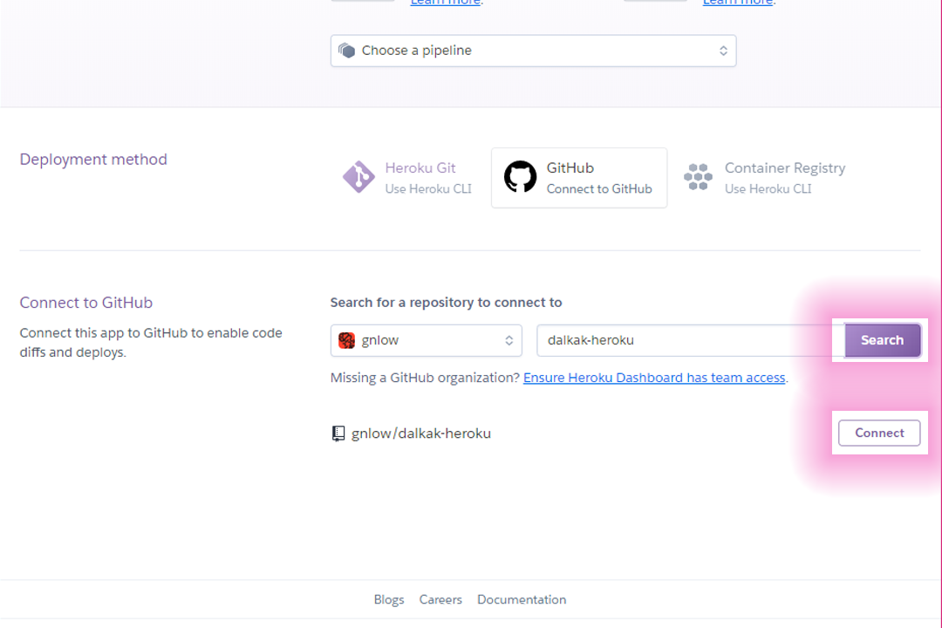Click the gnlow avatar icon

(346, 340)
